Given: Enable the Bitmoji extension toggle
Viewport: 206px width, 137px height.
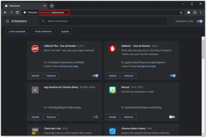Looking at the screenshot, I should click(172, 117).
